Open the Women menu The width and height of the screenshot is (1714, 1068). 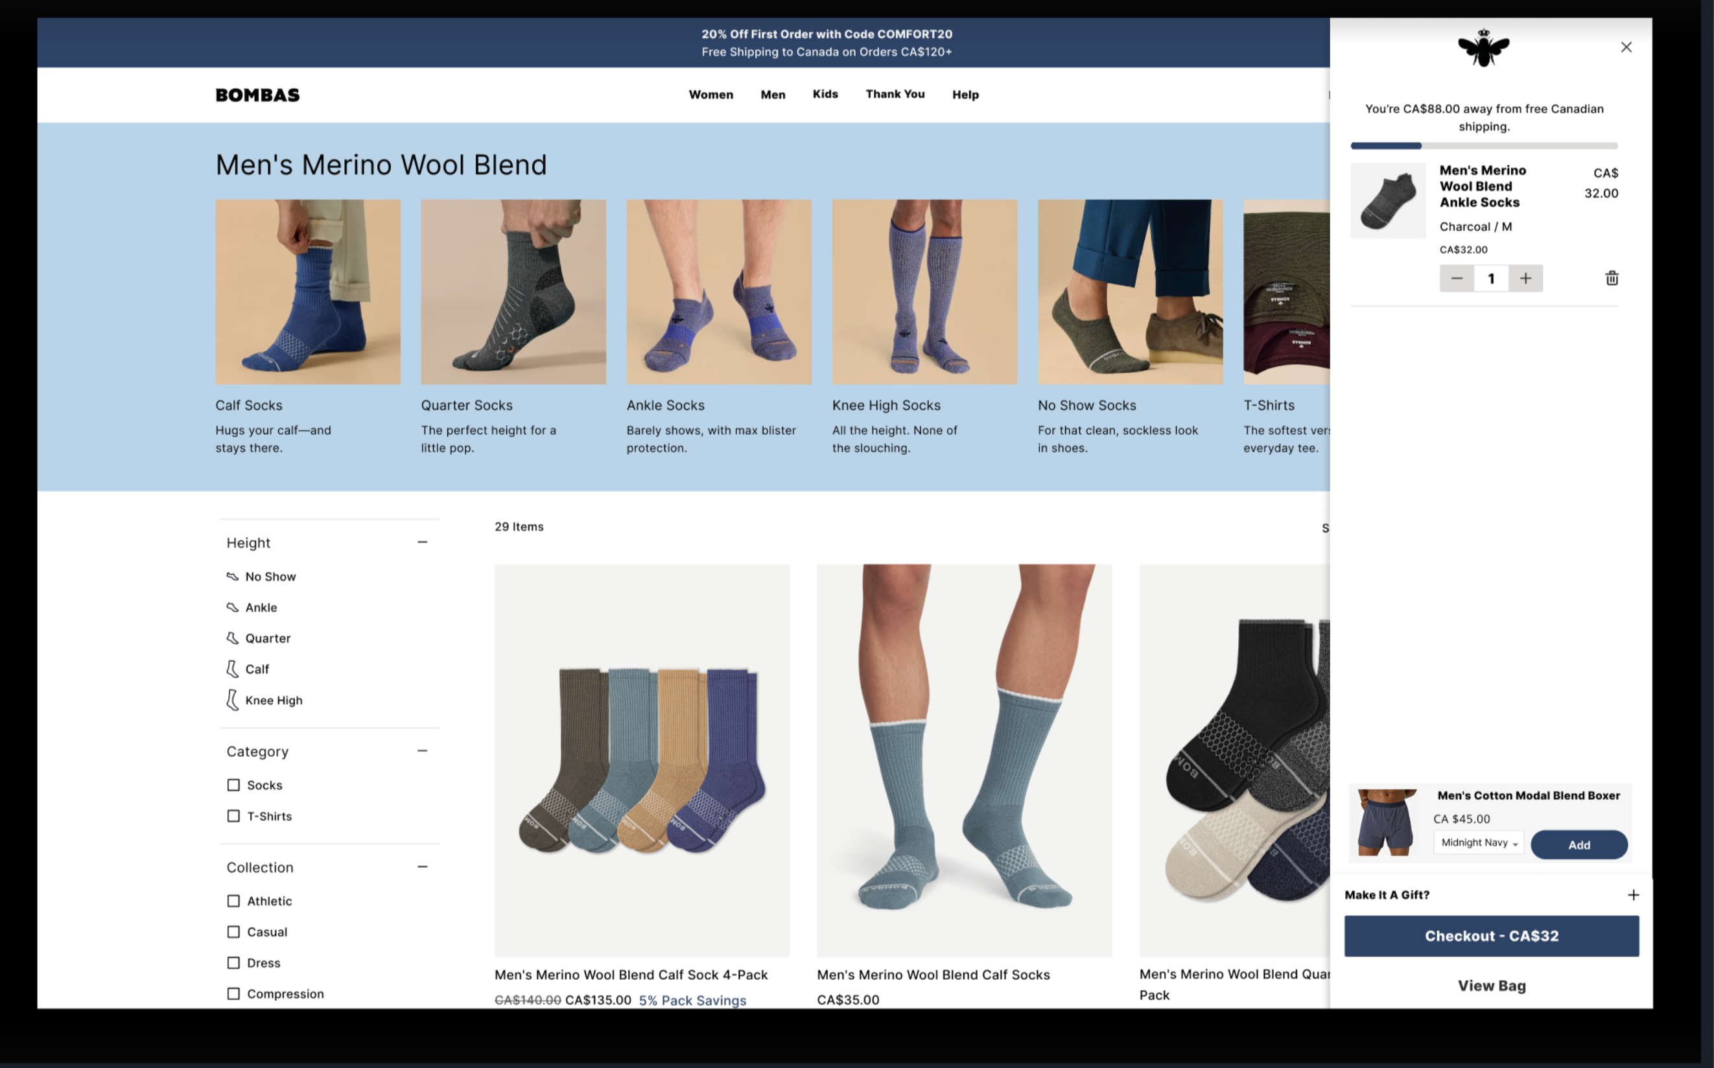(x=710, y=95)
